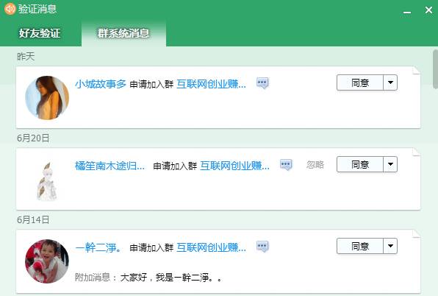Click the folded corner of 一幹二淨 card

point(416,233)
